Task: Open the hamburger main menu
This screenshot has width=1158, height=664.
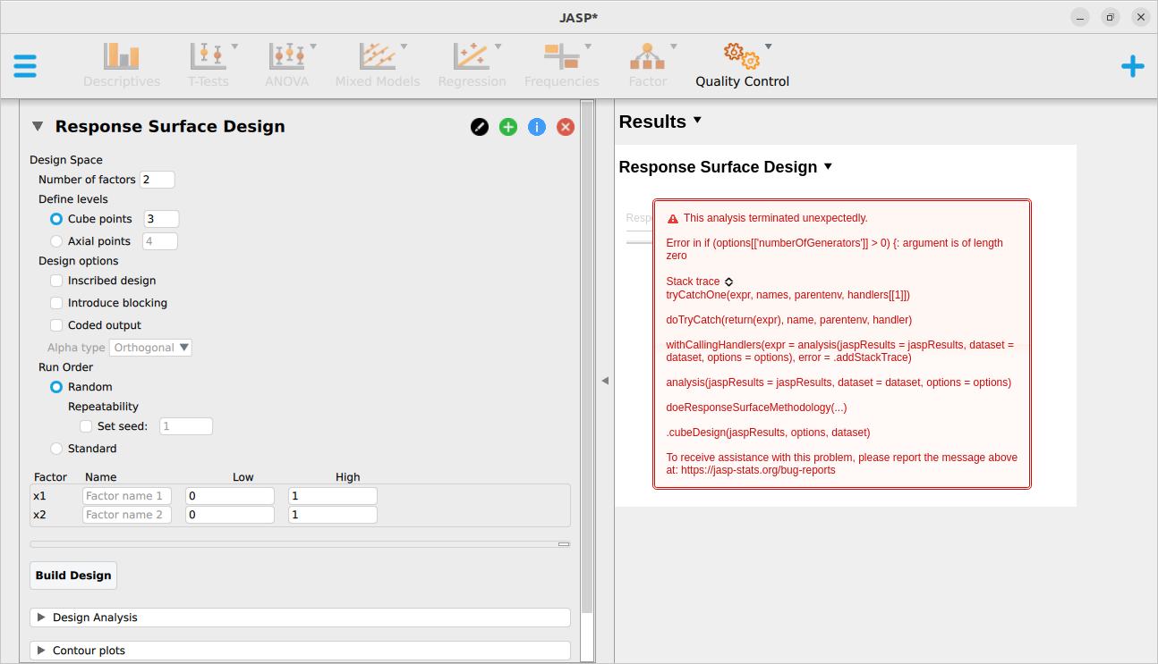Action: click(x=25, y=66)
